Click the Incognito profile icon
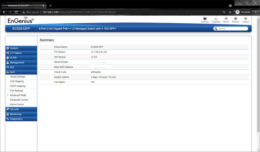The image size is (260, 152). [x=237, y=12]
